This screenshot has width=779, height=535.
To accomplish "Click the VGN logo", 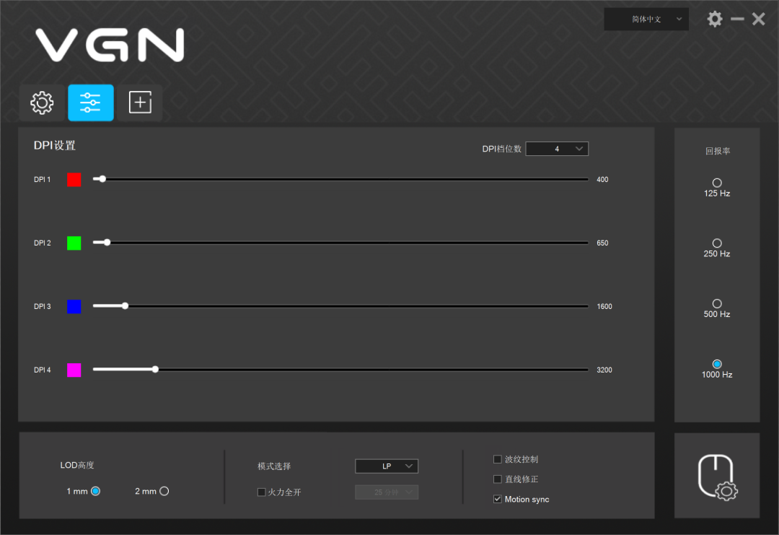I will point(110,45).
